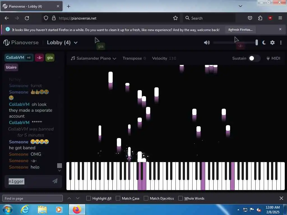Click Firefox taskbar button
The height and width of the screenshot is (215, 287).
click(x=77, y=209)
